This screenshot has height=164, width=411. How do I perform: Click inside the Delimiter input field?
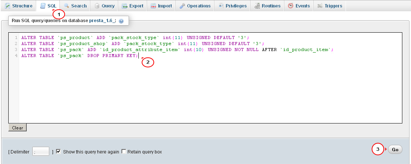tap(41, 152)
